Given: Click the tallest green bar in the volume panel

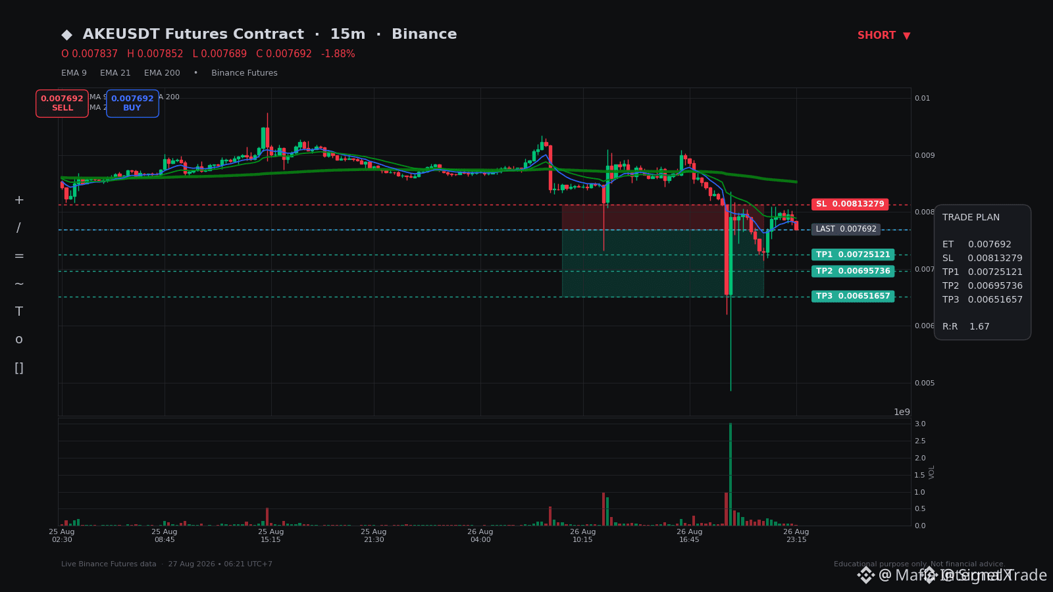Looking at the screenshot, I should point(731,474).
